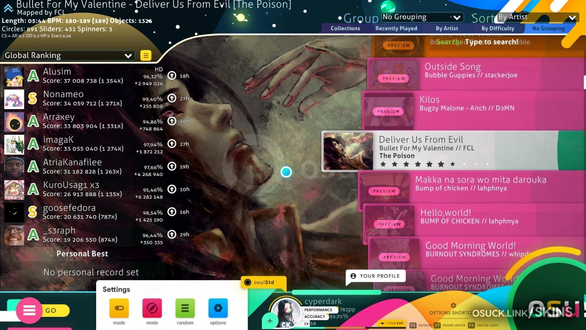586x330 pixels.
Task: Click the F7 frame limiter shortcut
Action: [x=450, y=325]
